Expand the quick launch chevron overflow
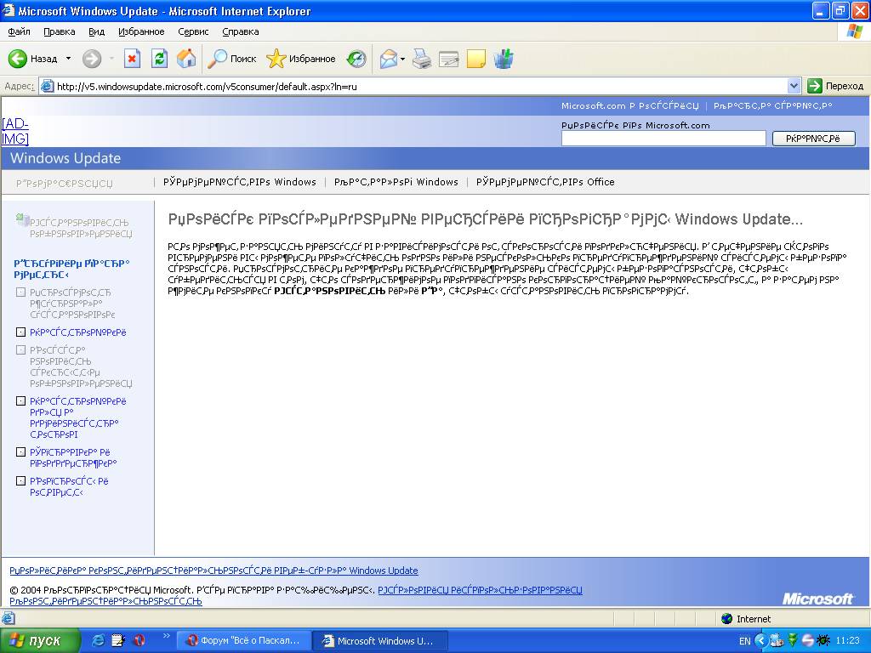871x653 pixels. click(166, 636)
